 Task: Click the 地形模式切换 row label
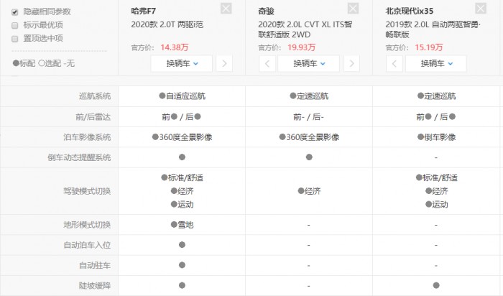click(x=87, y=225)
